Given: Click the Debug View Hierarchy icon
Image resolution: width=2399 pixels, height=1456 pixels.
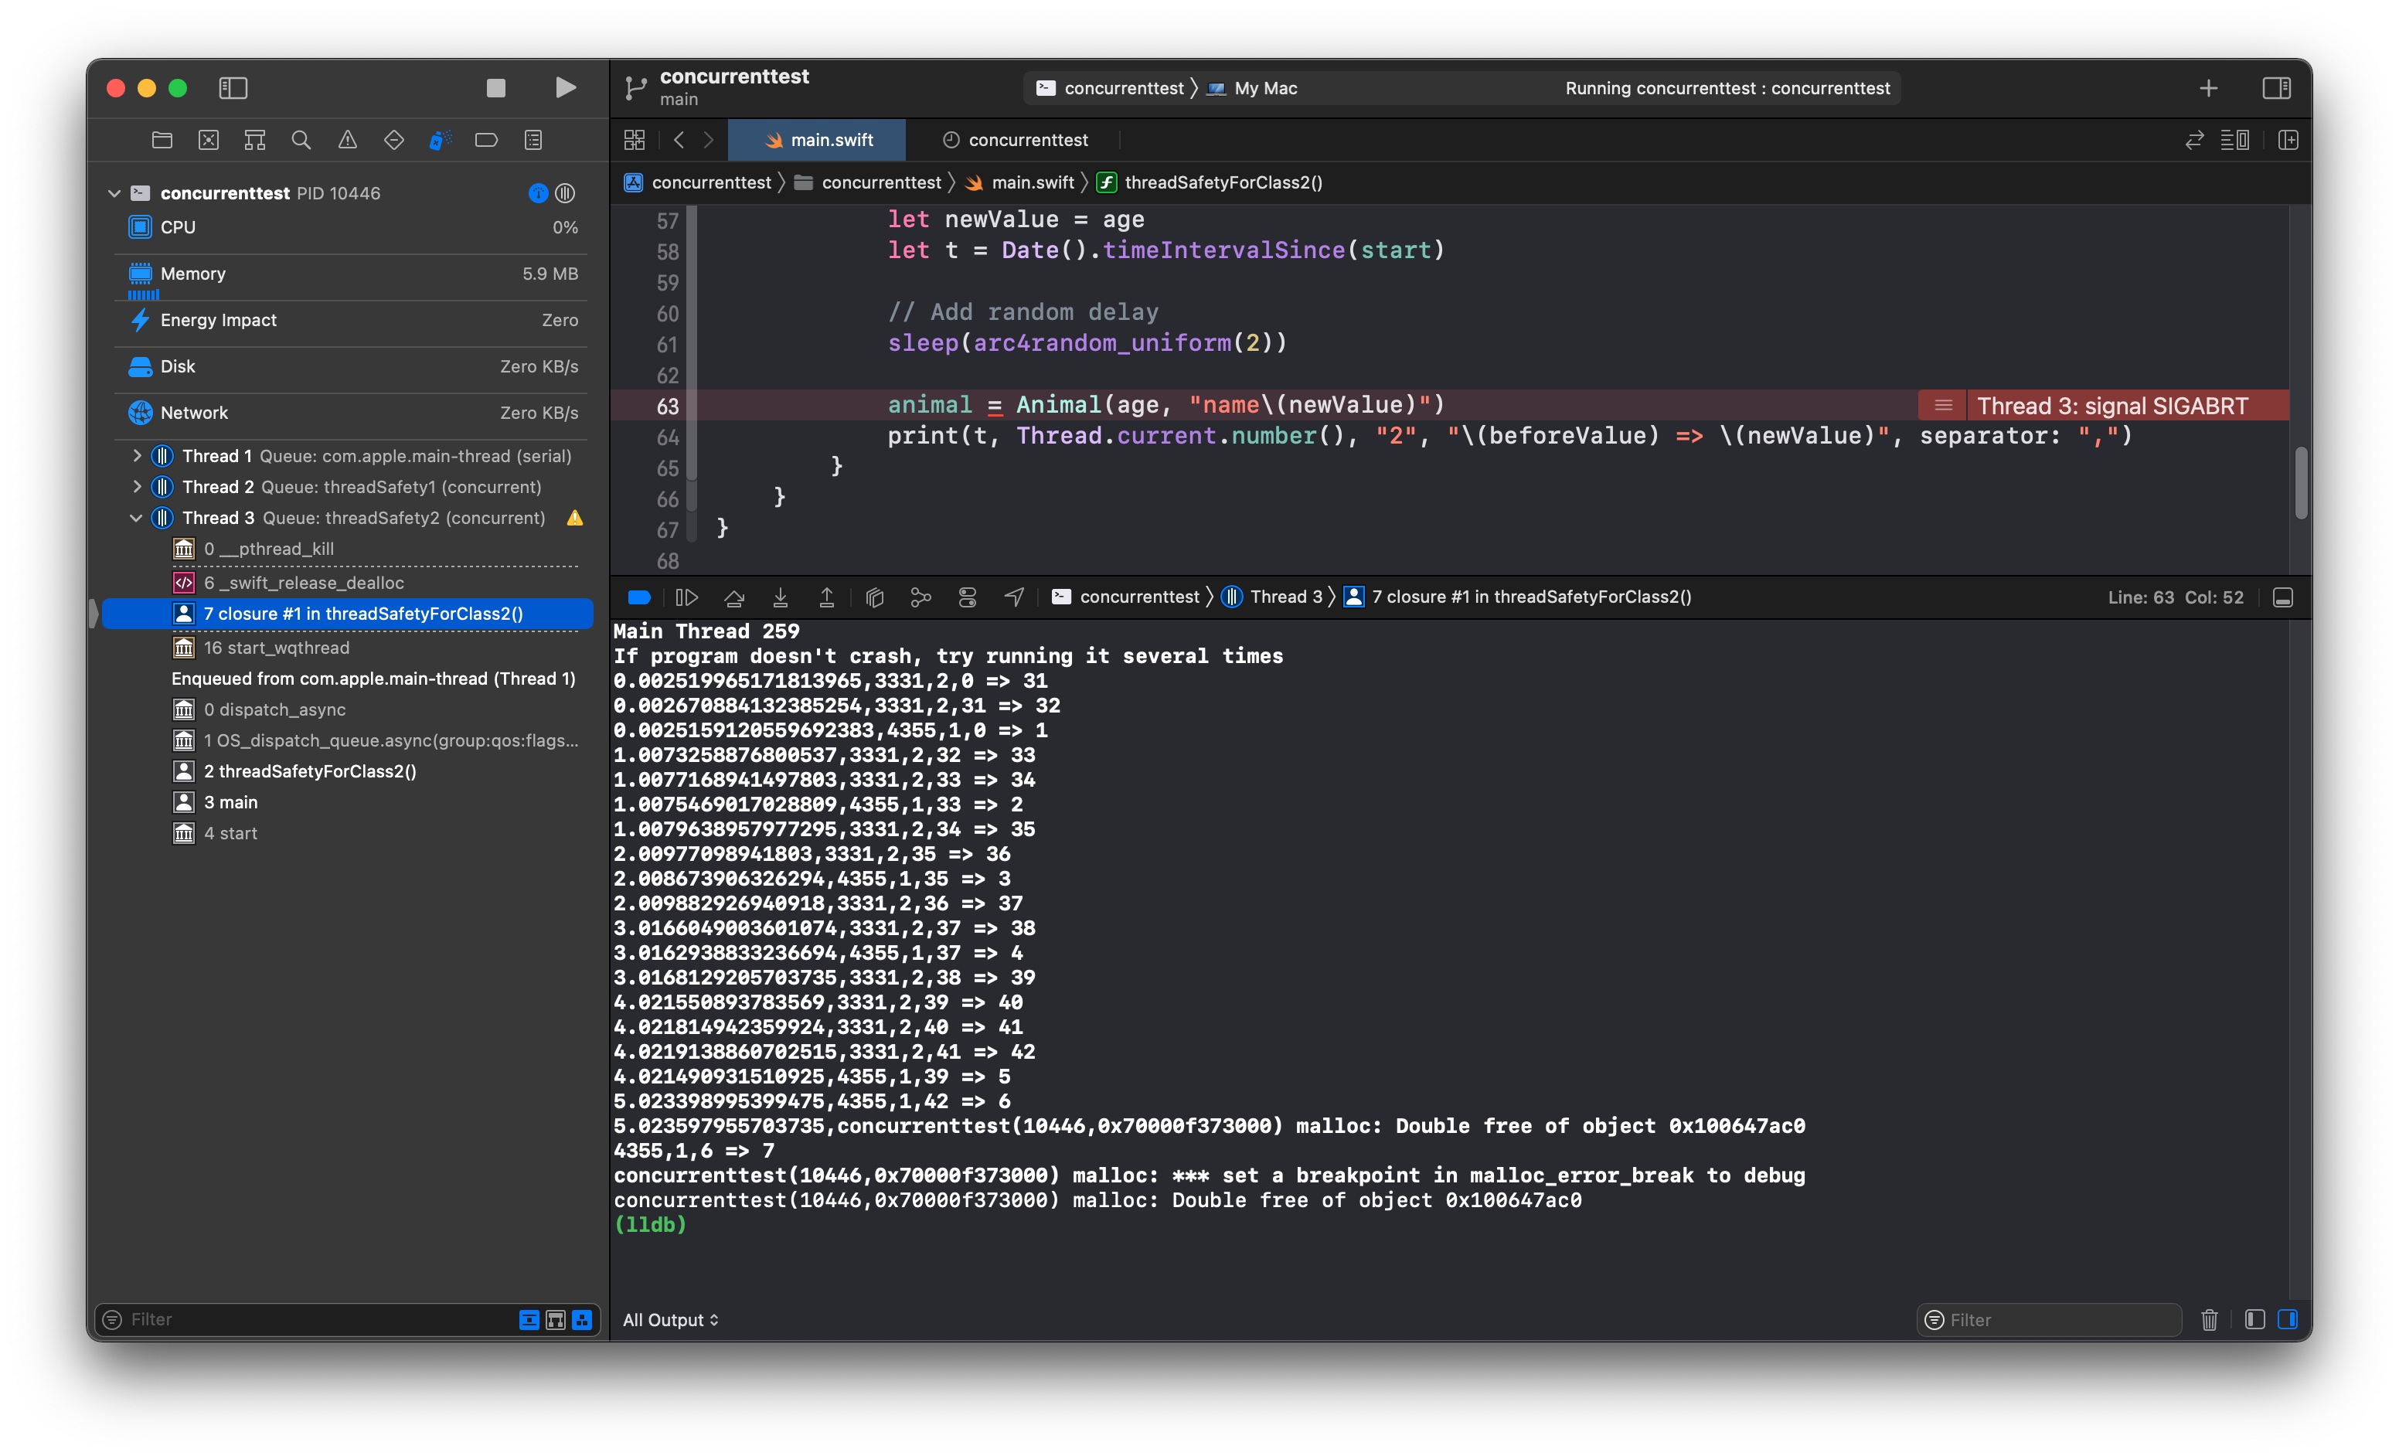Looking at the screenshot, I should (874, 597).
